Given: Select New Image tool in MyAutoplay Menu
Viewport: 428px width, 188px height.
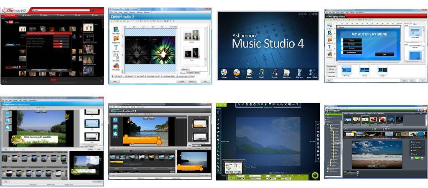Looking at the screenshot, I should pos(330,34).
